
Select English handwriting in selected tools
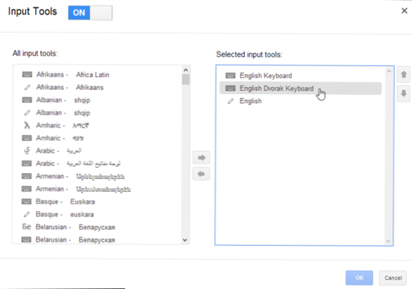pos(250,101)
